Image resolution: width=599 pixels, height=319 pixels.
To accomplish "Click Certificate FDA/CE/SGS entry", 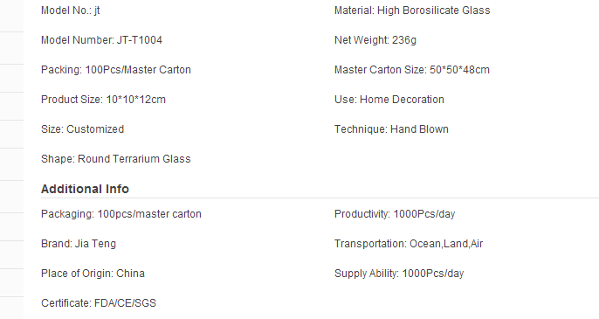I will pos(99,303).
